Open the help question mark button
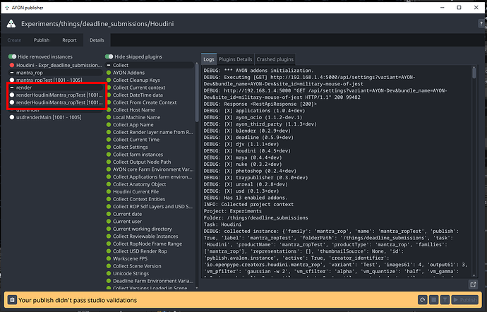This screenshot has width=487, height=312. point(481,23)
